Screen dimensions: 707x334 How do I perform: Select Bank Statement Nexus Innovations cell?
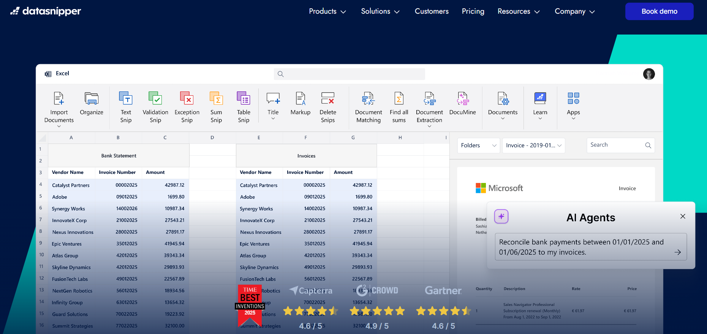pyautogui.click(x=71, y=232)
